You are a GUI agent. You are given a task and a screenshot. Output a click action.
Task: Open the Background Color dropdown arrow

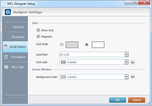[126, 77]
